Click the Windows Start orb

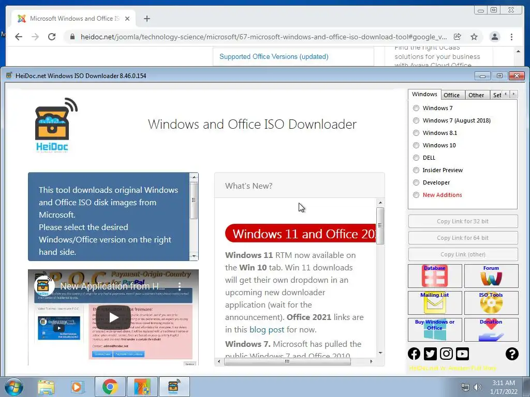14,387
